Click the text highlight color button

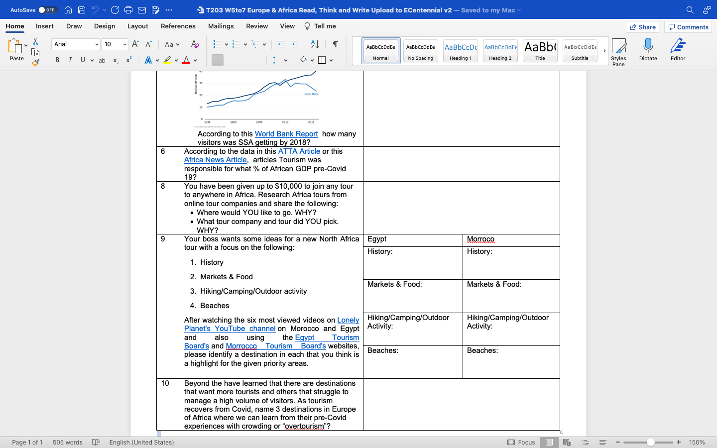click(167, 60)
